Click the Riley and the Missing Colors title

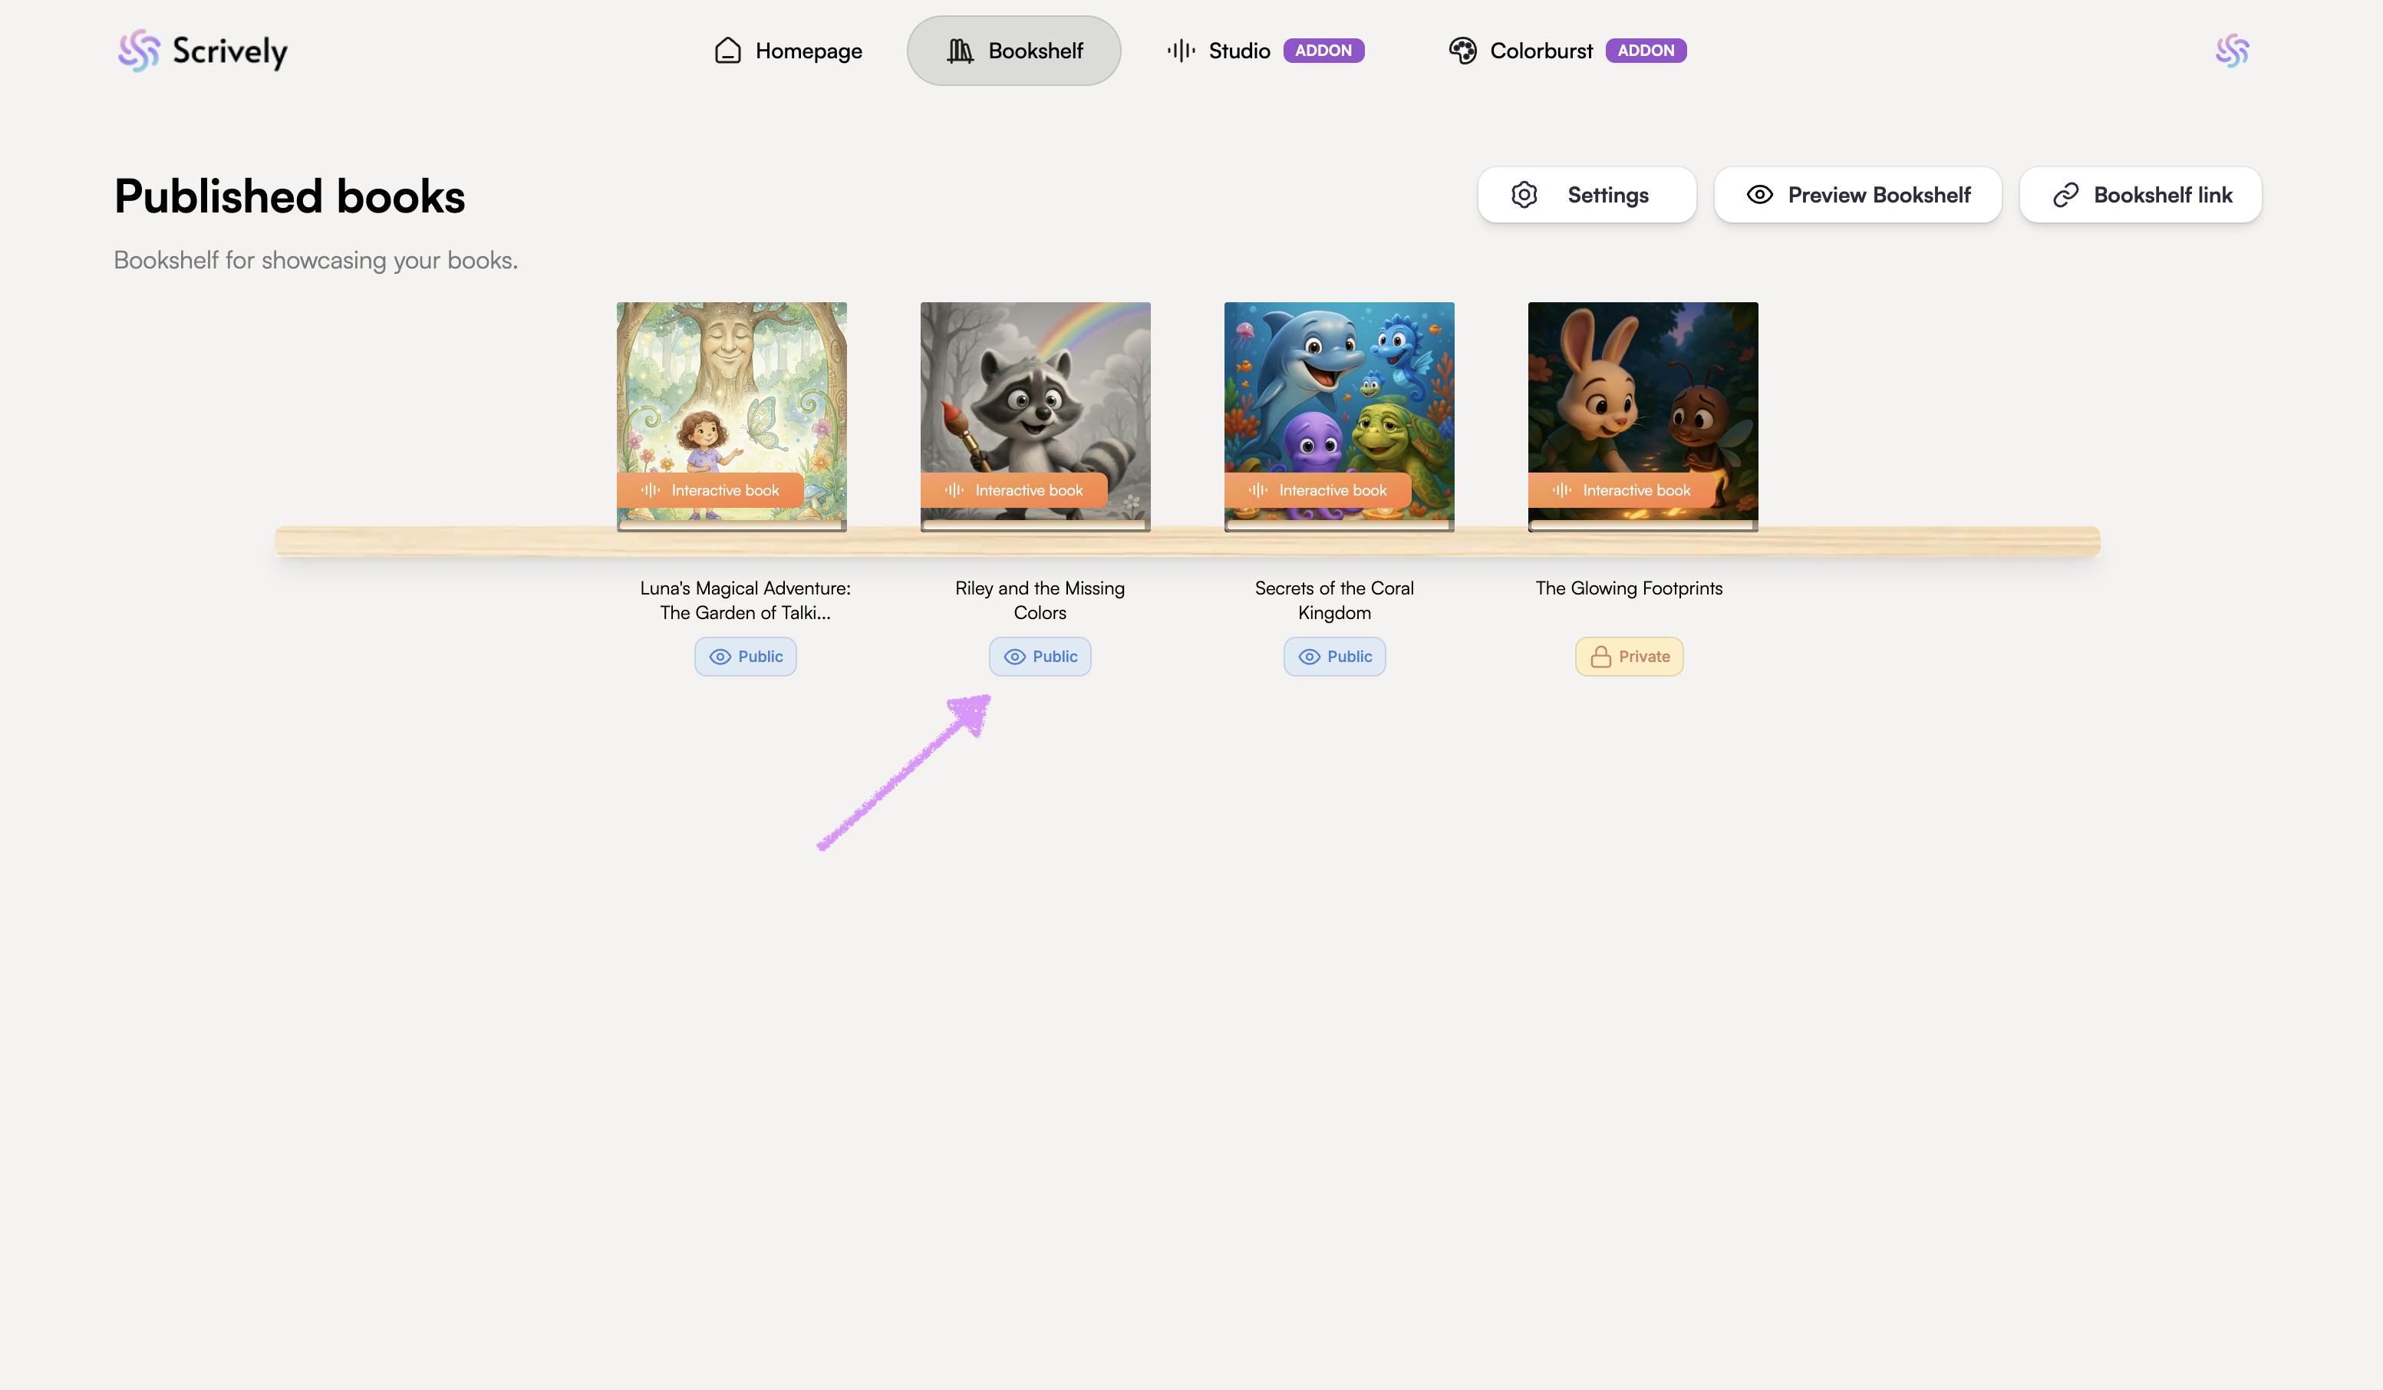1040,600
